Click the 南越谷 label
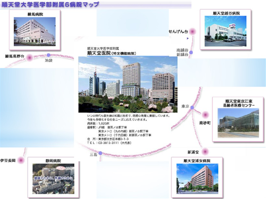This screenshot has height=199, width=266. point(182,50)
